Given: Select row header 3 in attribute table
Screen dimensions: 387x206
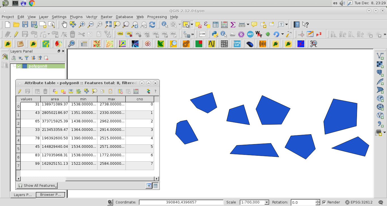Looking at the screenshot, I should (x=18, y=132).
